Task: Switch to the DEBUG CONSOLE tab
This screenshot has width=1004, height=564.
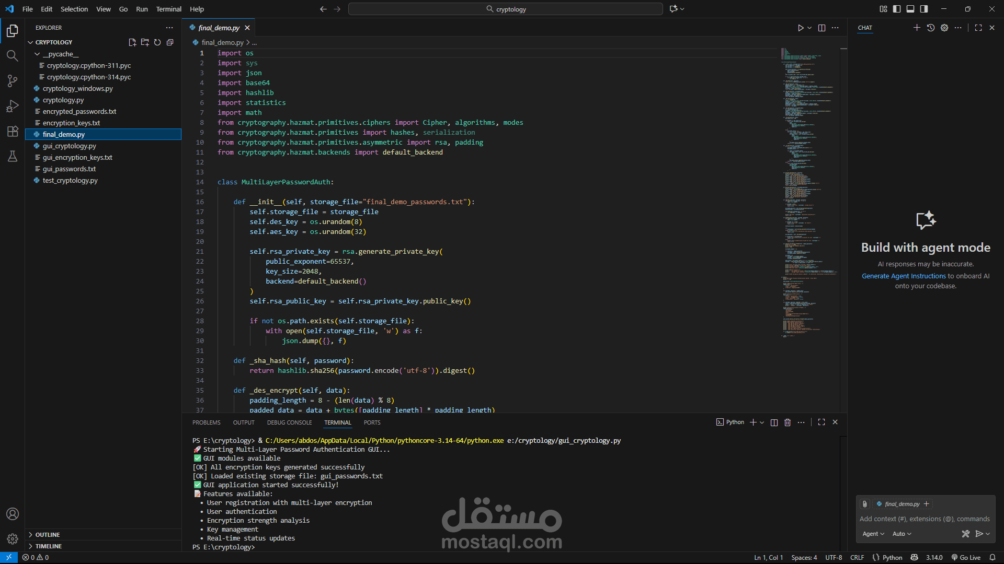Action: [x=289, y=422]
